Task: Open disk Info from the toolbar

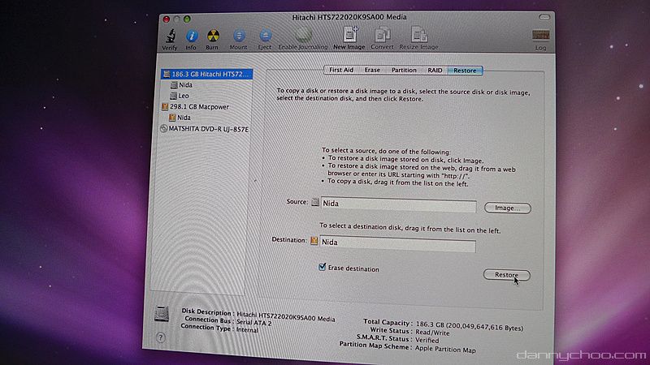Action: 191,36
